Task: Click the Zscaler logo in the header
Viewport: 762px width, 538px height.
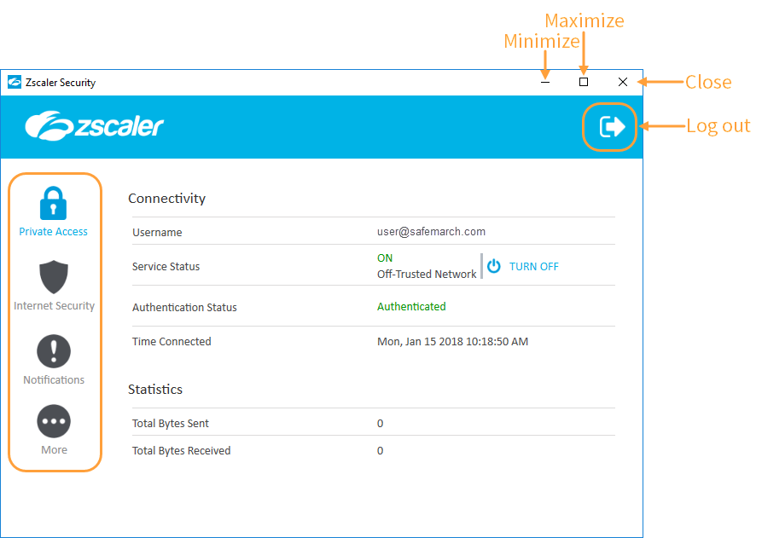Action: [94, 125]
